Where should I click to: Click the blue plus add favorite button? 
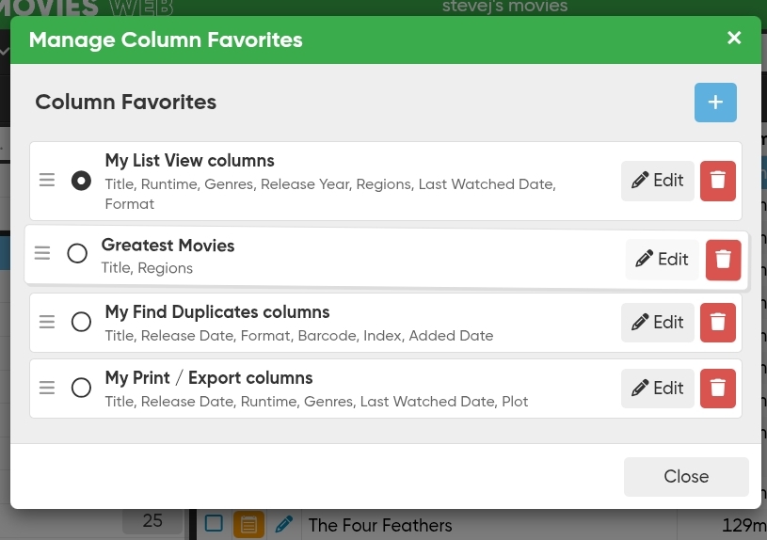[x=715, y=103]
